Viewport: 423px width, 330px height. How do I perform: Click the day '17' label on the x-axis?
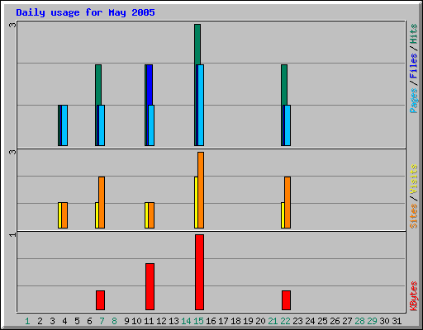point(223,321)
